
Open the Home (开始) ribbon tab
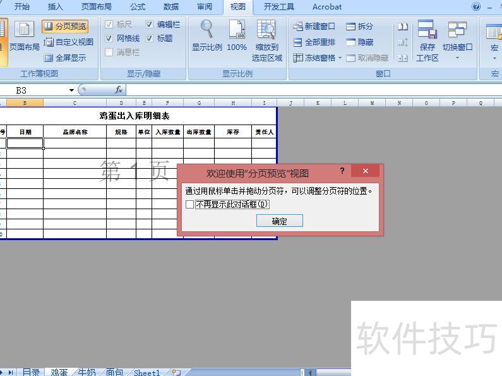coord(21,7)
